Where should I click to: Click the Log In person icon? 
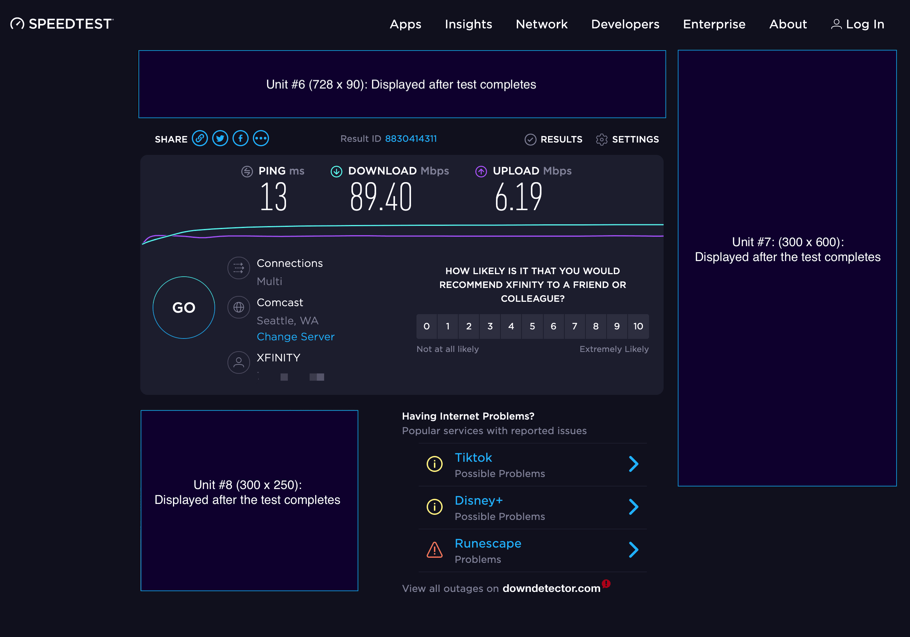[x=837, y=24]
